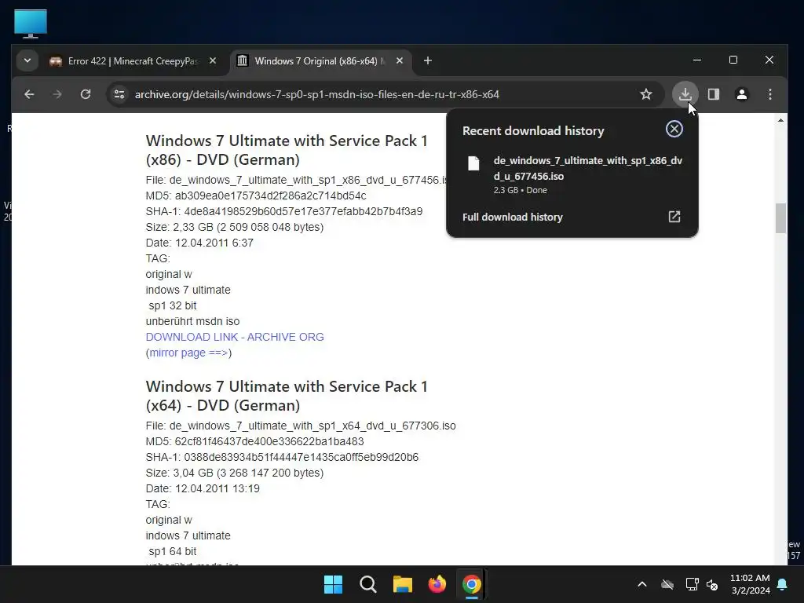Viewport: 804px width, 603px height.
Task: Close the Recent download history popup
Action: pyautogui.click(x=674, y=130)
